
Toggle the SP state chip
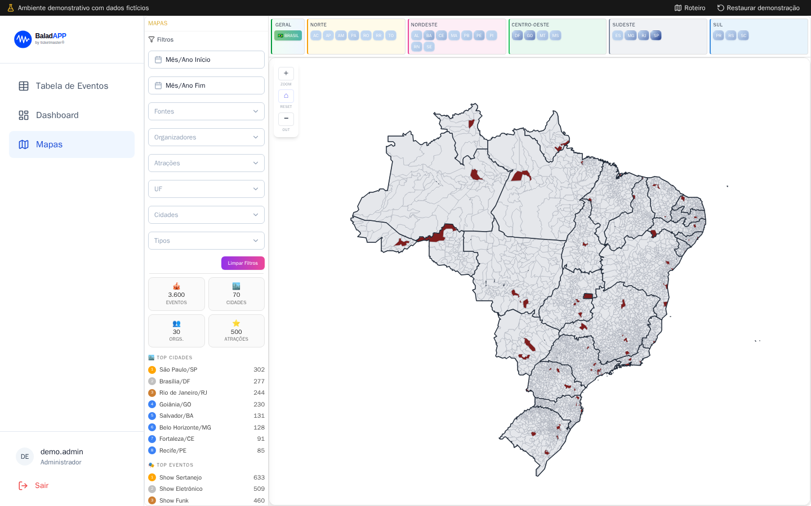(x=656, y=35)
